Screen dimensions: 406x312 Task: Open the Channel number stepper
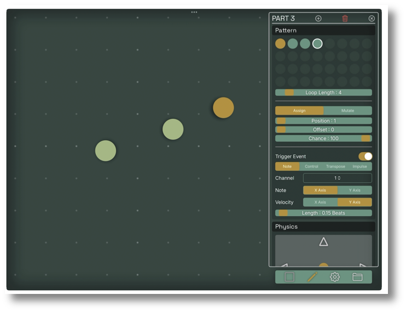pyautogui.click(x=338, y=178)
